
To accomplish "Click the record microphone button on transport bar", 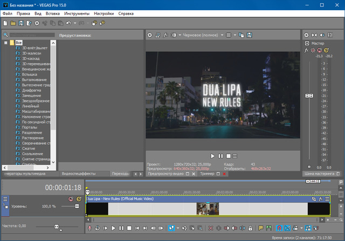I will coord(89,229).
